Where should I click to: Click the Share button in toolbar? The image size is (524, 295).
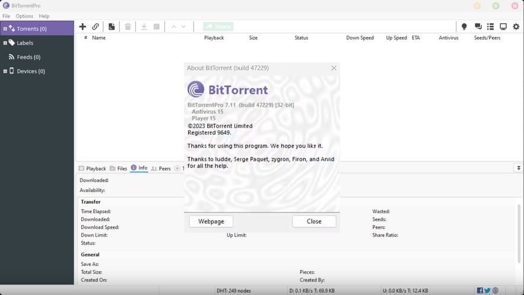[x=218, y=26]
